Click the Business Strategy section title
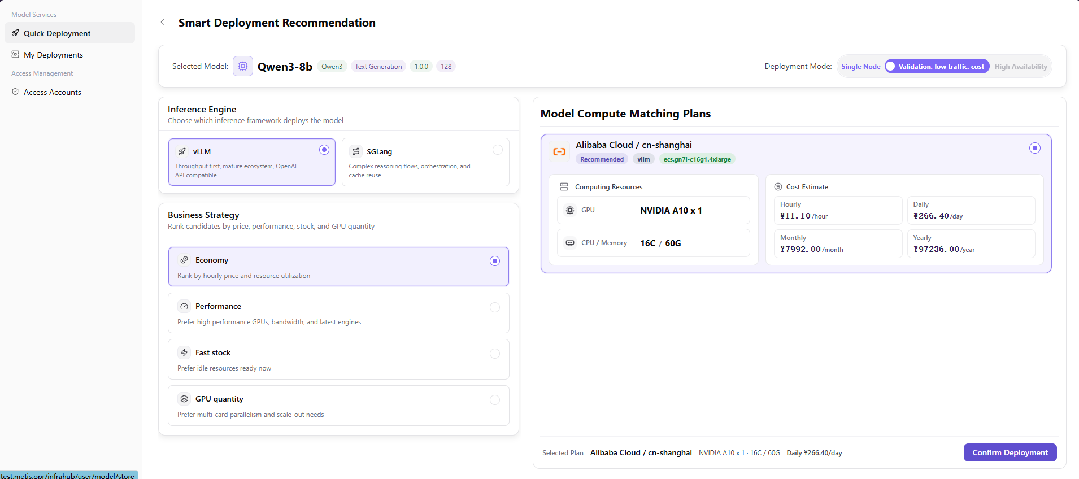 pos(203,215)
